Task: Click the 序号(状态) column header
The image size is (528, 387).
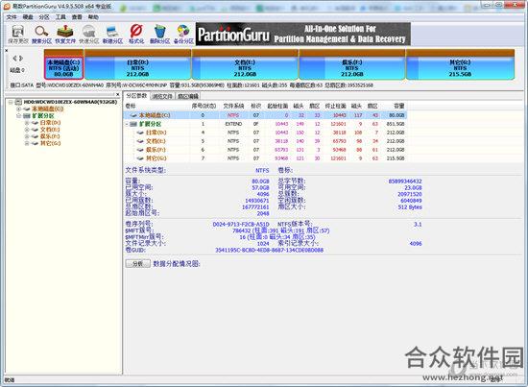Action: point(204,106)
